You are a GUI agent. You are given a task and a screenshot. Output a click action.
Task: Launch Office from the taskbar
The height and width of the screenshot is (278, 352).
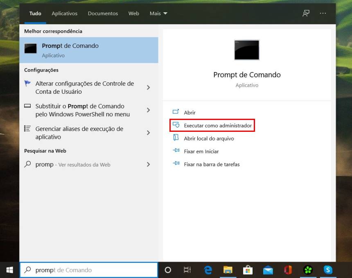coord(288,270)
